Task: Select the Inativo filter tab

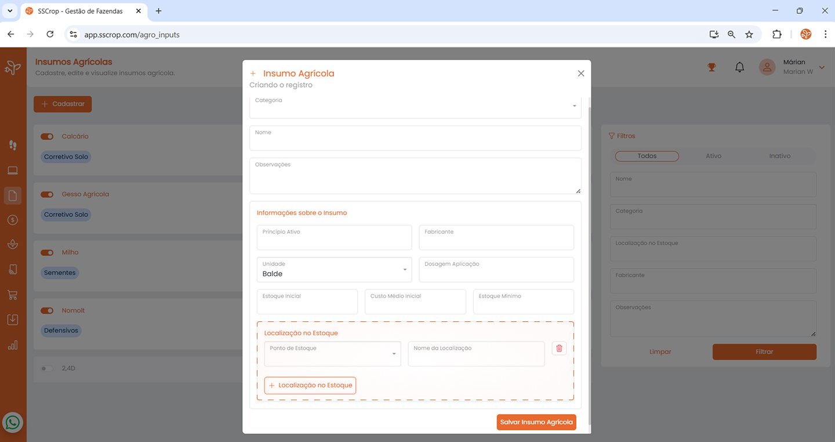Action: click(x=779, y=156)
